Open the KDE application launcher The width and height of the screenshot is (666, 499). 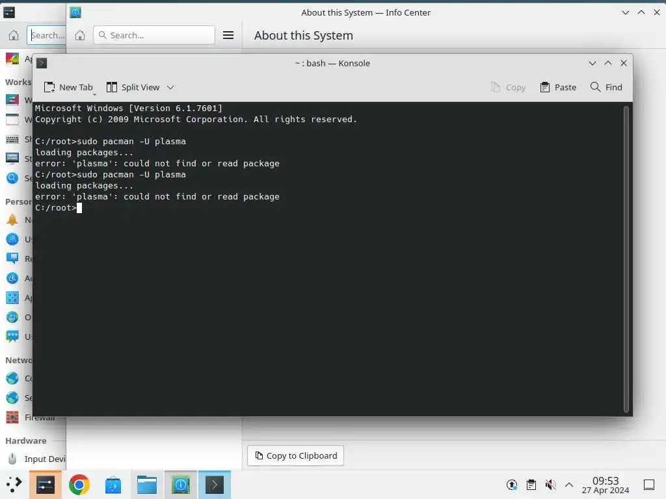(x=14, y=485)
